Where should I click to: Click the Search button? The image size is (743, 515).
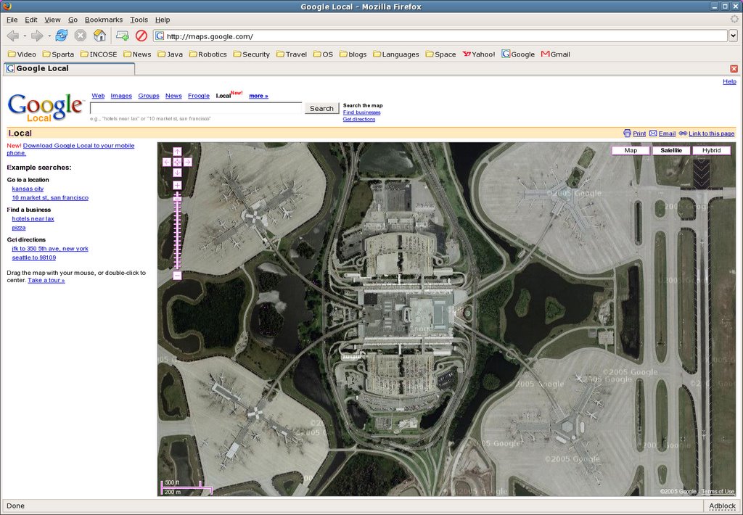point(321,109)
